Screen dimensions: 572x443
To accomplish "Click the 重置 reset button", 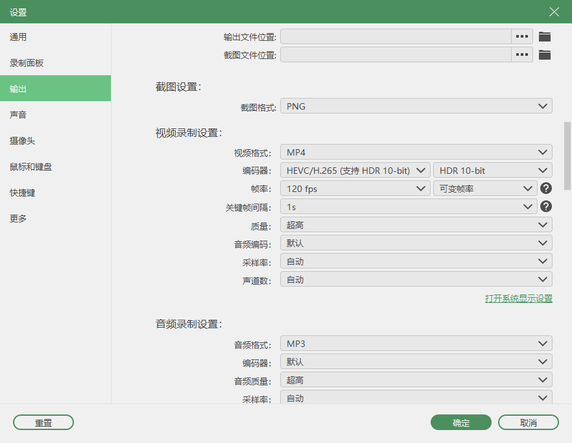I will pyautogui.click(x=43, y=422).
